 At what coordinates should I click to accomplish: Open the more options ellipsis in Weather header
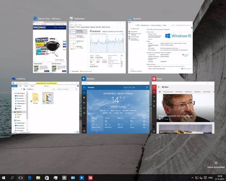pos(120,87)
